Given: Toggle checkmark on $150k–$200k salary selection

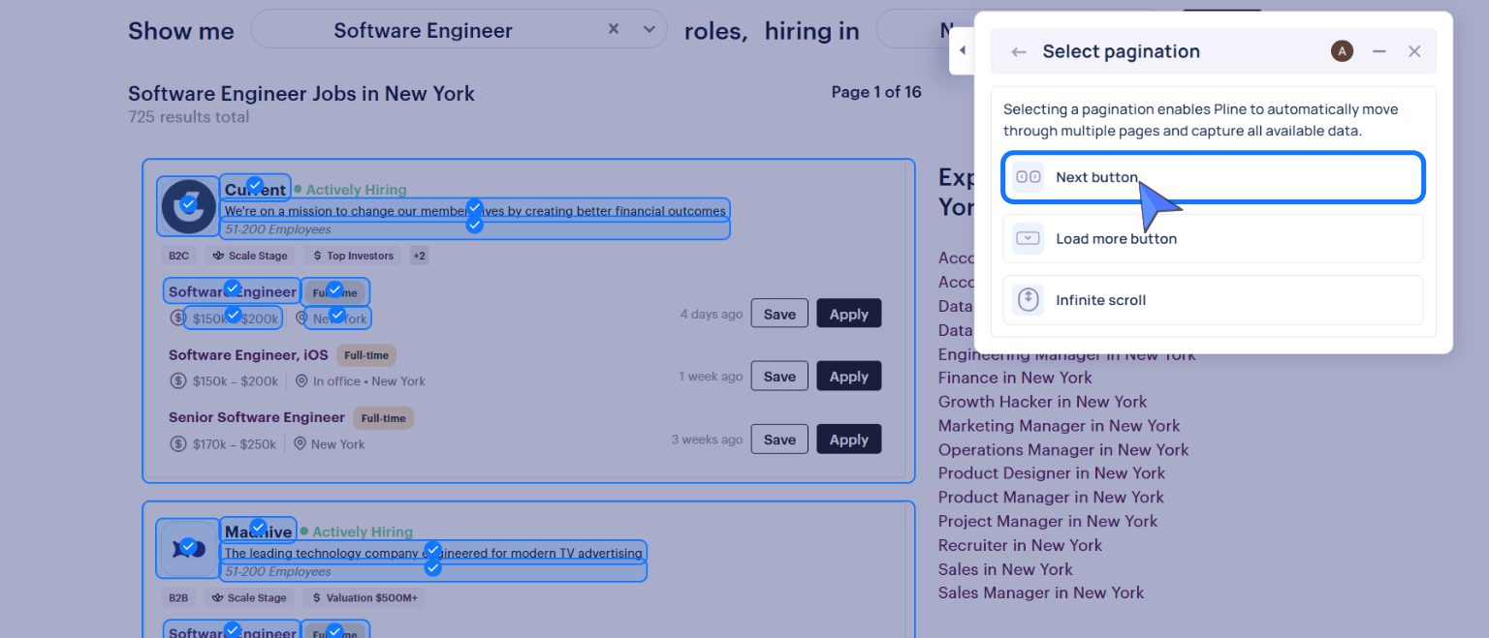Looking at the screenshot, I should tap(233, 314).
